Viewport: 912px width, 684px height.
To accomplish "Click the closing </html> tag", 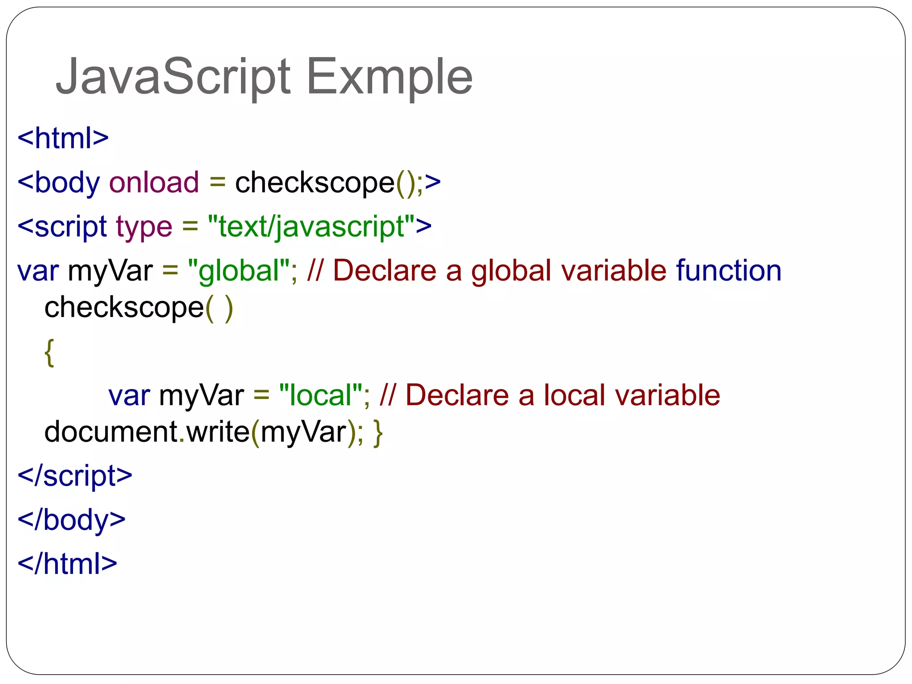I will 67,564.
